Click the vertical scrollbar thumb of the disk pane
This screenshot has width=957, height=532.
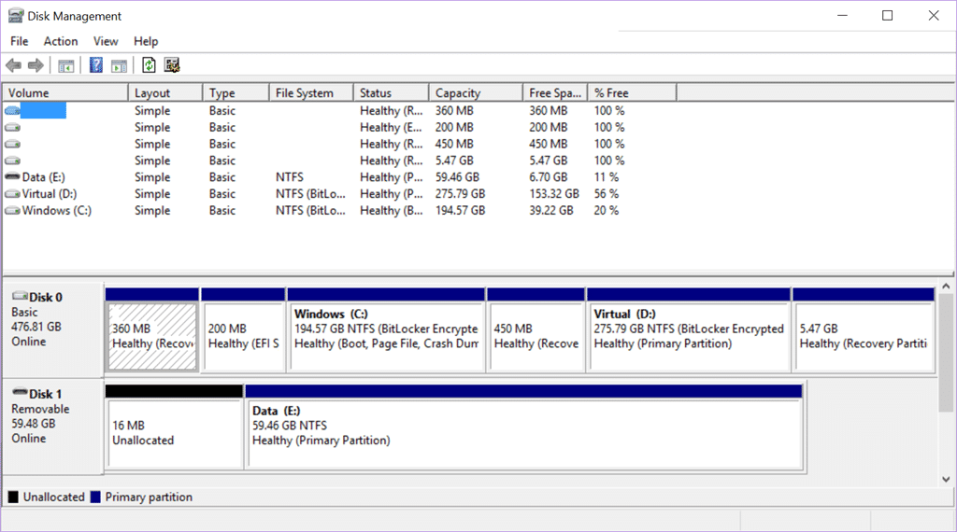click(946, 354)
